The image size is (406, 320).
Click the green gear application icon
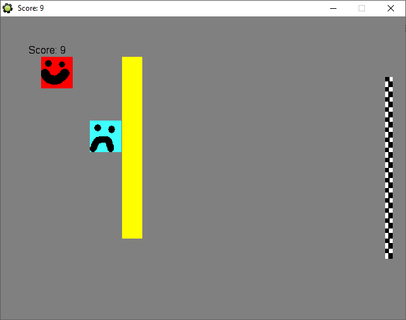click(8, 8)
